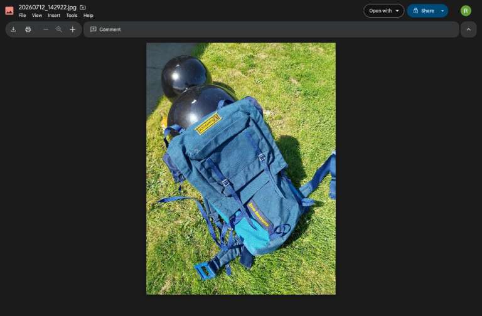This screenshot has height=316, width=482.
Task: Open the File menu
Action: click(22, 15)
